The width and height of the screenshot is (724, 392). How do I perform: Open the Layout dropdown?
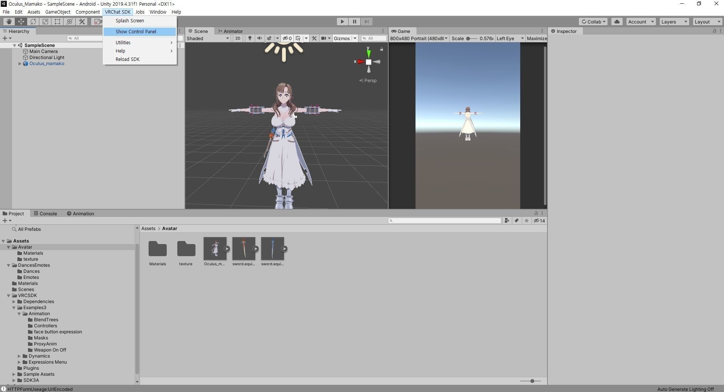click(x=707, y=22)
